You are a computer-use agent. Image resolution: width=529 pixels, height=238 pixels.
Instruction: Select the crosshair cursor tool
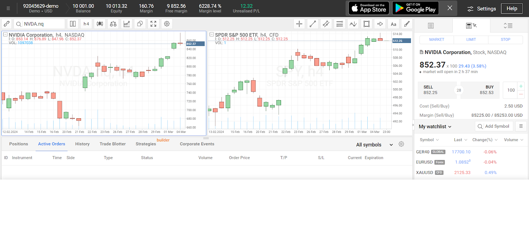click(x=299, y=24)
